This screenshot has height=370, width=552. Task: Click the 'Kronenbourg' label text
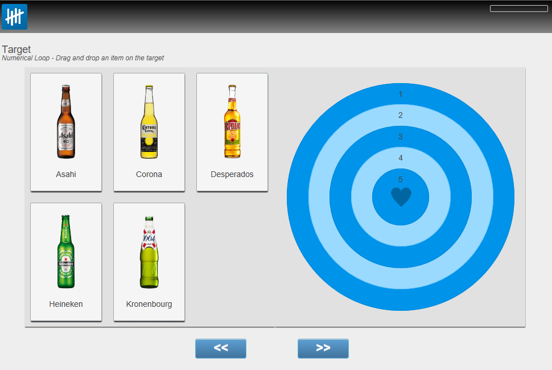[x=149, y=304]
